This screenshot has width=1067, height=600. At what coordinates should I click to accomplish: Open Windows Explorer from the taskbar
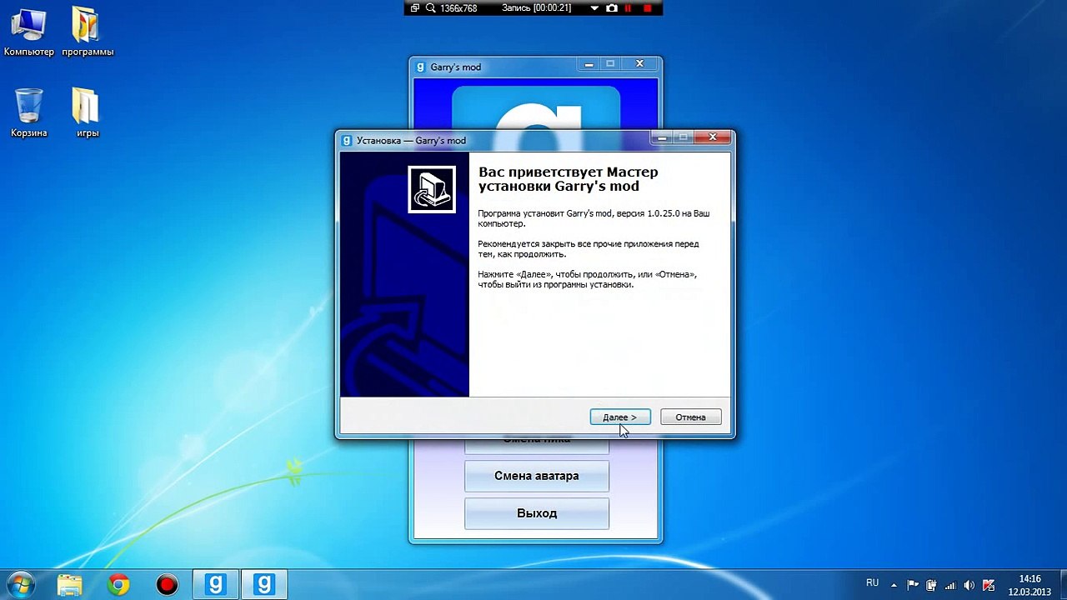coord(70,584)
